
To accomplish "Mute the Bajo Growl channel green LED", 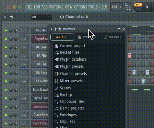I will (x=6, y=90).
